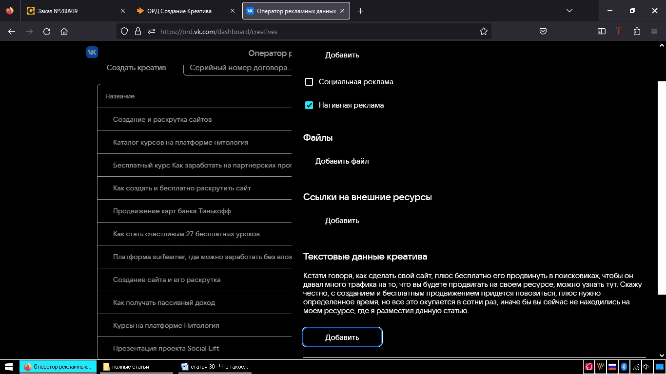Click the panel's vertical scrollbar

click(662, 187)
